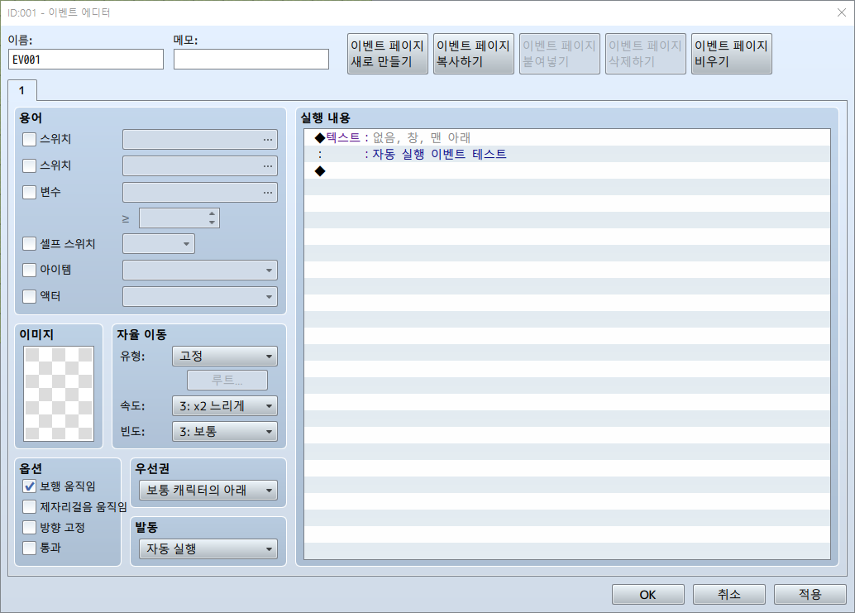Tick the 액터 condition checkbox
Screen dimensions: 855x613
pyautogui.click(x=30, y=296)
